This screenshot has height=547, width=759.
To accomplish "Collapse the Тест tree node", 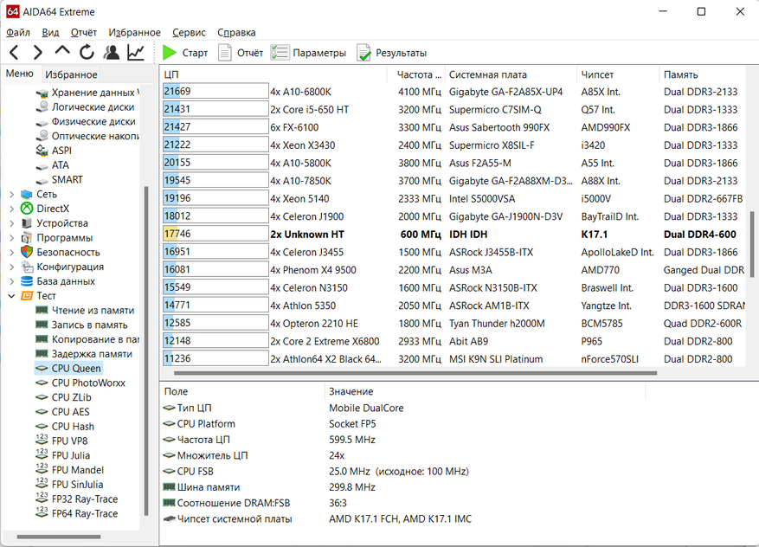I will pyautogui.click(x=11, y=296).
